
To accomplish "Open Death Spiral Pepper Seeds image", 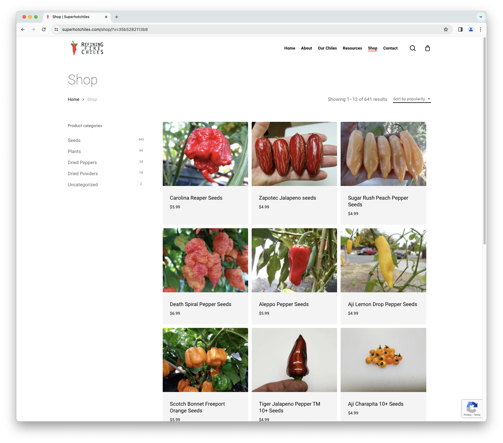I will coord(205,260).
